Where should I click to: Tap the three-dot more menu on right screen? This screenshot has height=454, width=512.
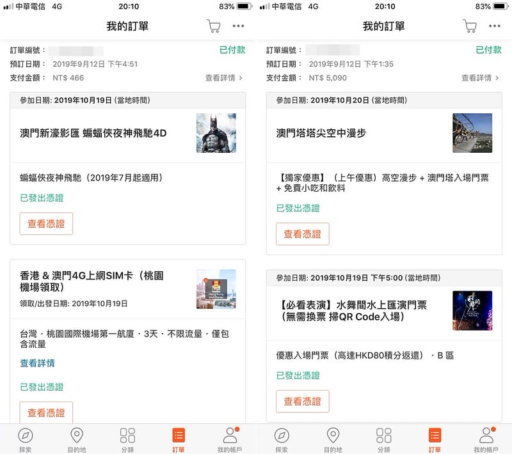[495, 26]
